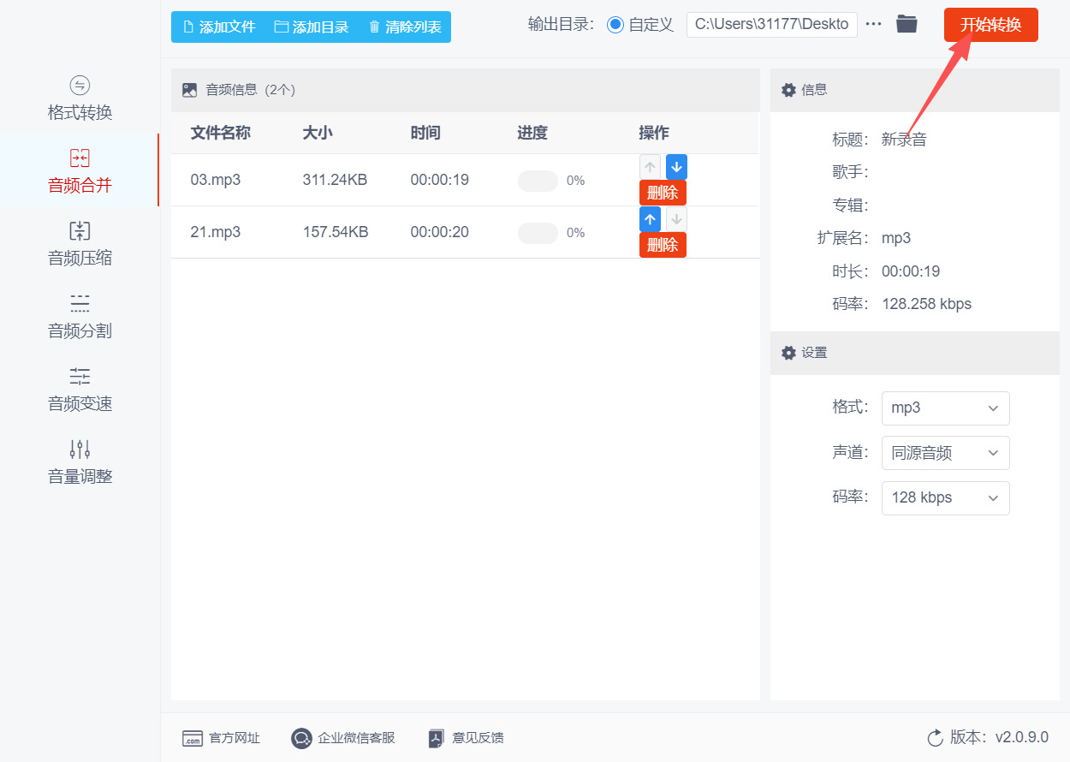Image resolution: width=1070 pixels, height=762 pixels.
Task: Move 21.mp3 up with blue arrow
Action: 650,220
